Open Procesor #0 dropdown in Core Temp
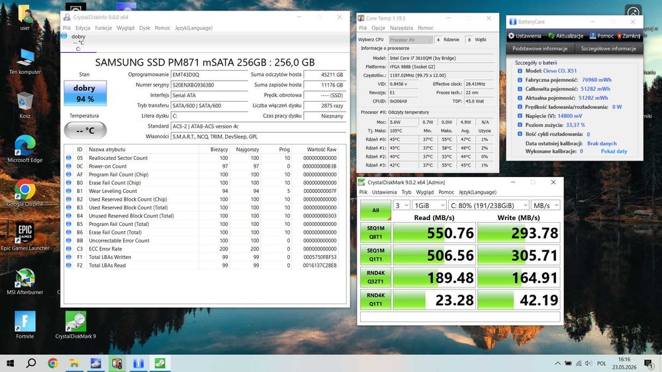Image resolution: width=662 pixels, height=372 pixels. click(410, 40)
